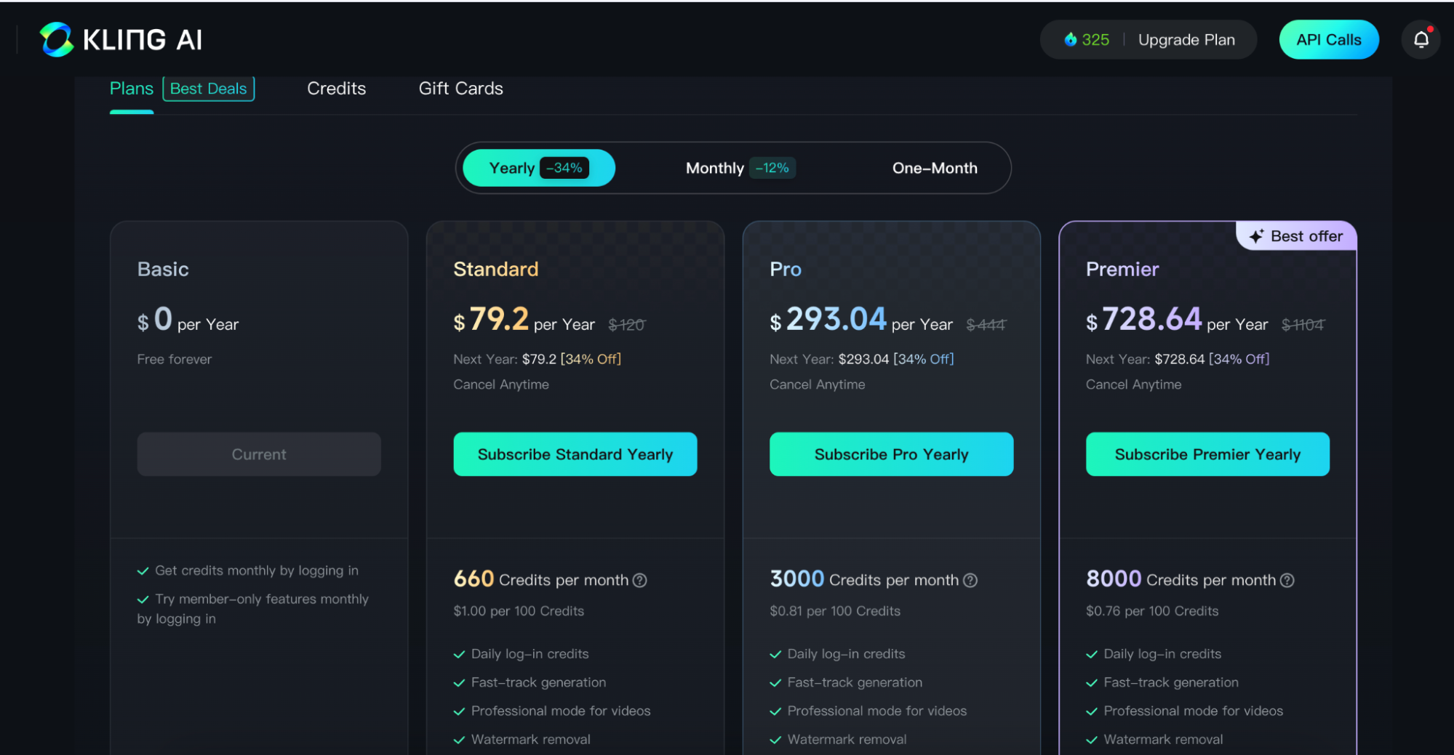Click the struck-through $120 price

tap(626, 325)
